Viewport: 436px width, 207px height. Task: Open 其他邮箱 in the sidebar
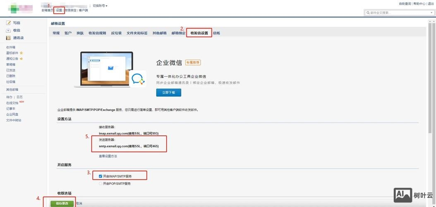tap(12, 89)
